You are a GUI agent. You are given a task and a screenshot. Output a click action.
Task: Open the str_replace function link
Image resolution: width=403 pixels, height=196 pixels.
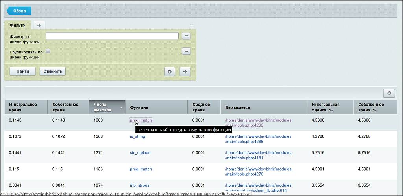coord(140,152)
